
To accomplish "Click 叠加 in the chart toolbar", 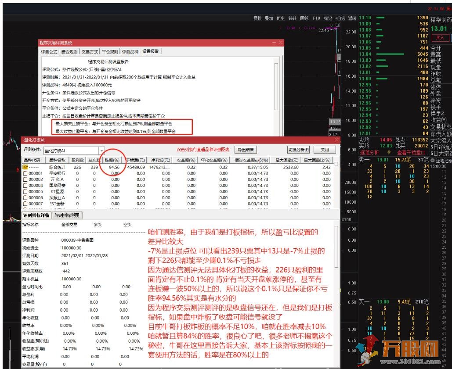I will [269, 18].
